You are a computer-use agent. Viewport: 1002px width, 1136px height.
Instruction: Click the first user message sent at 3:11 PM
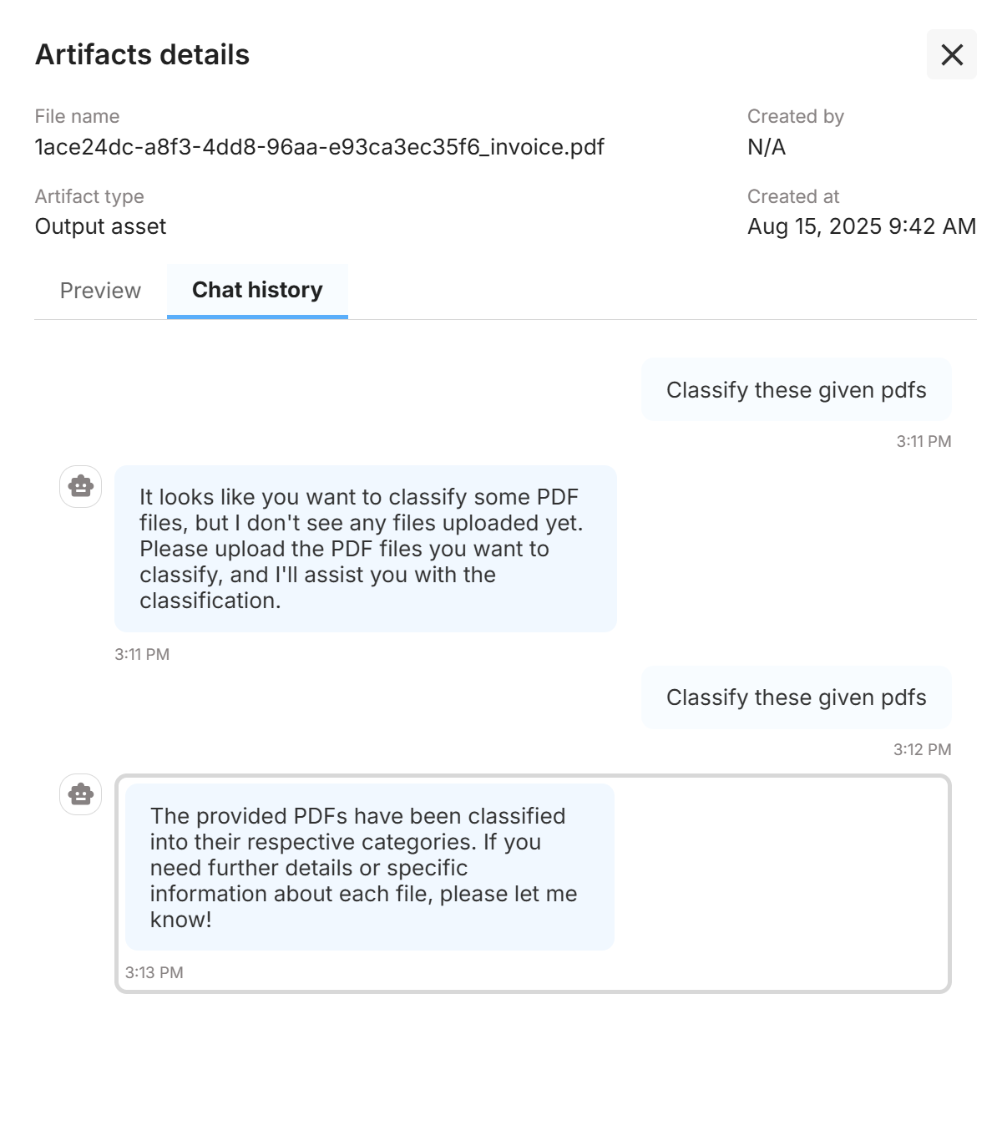(x=796, y=390)
